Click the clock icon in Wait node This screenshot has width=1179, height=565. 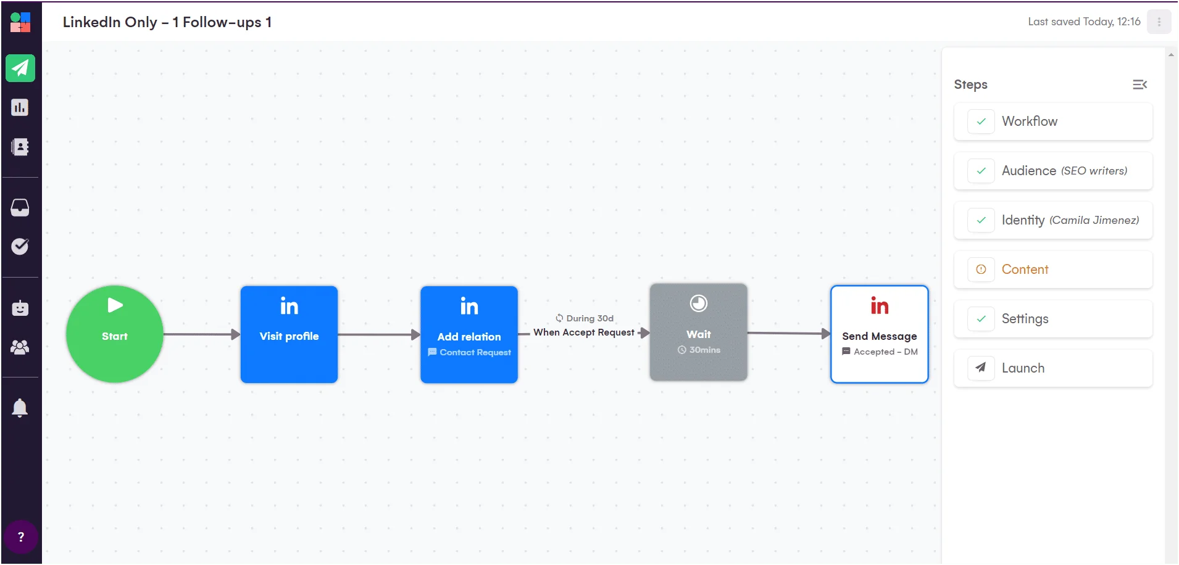[699, 303]
